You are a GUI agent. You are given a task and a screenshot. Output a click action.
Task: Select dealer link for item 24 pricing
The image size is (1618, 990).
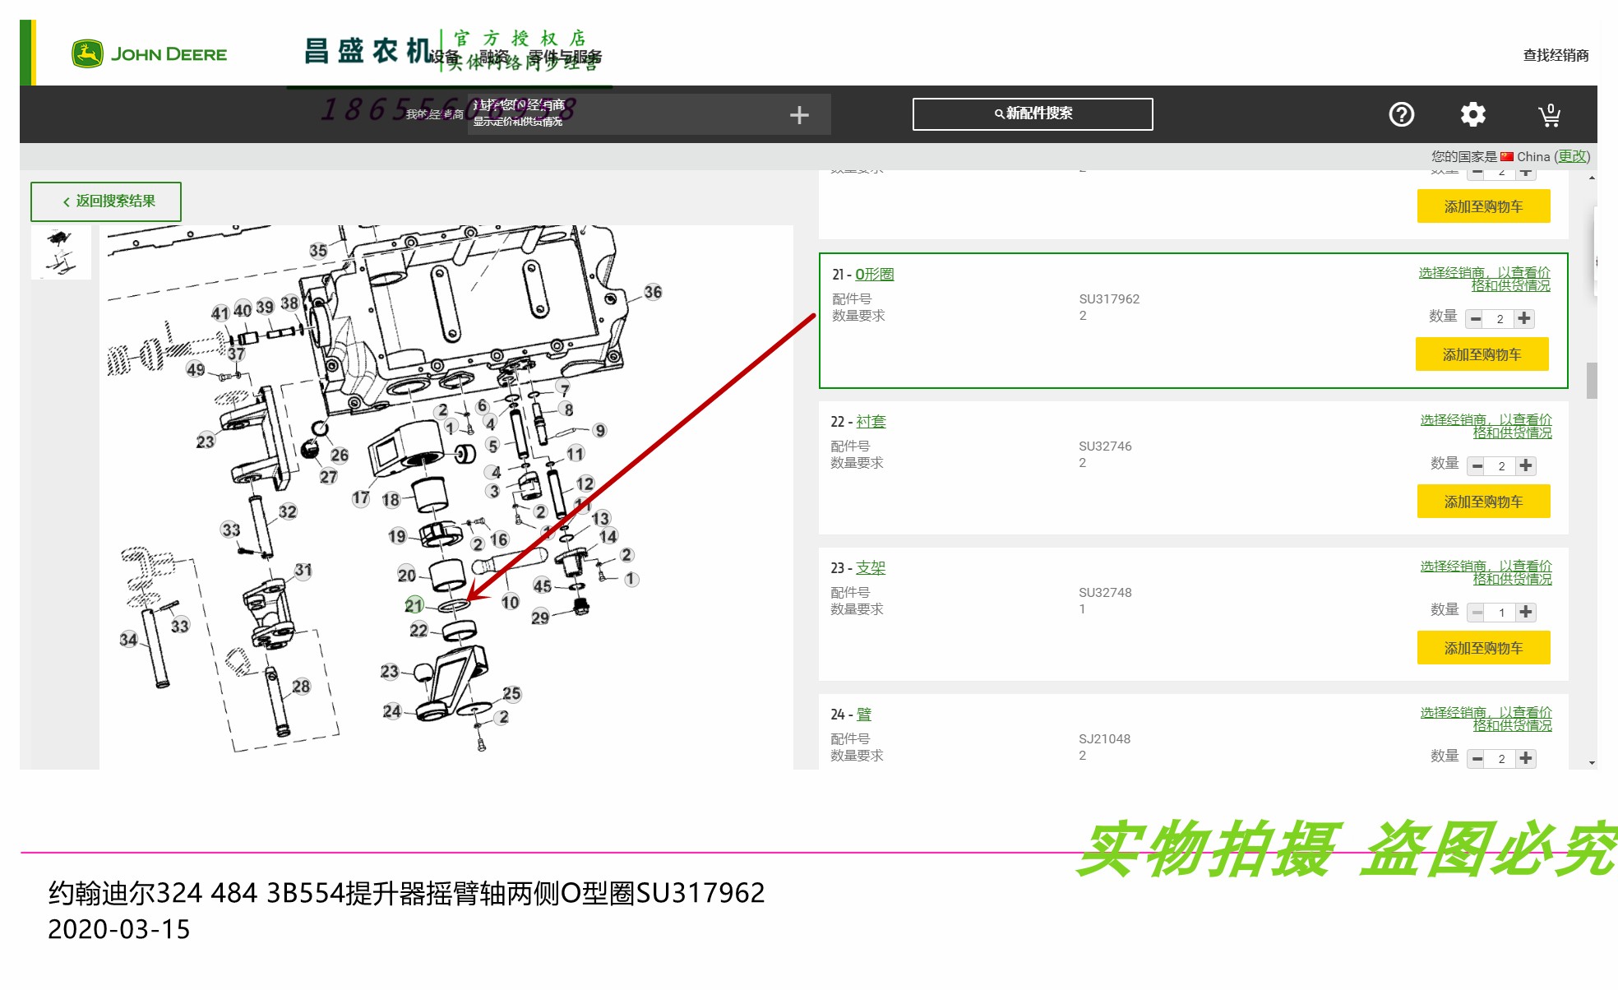[x=1486, y=719]
